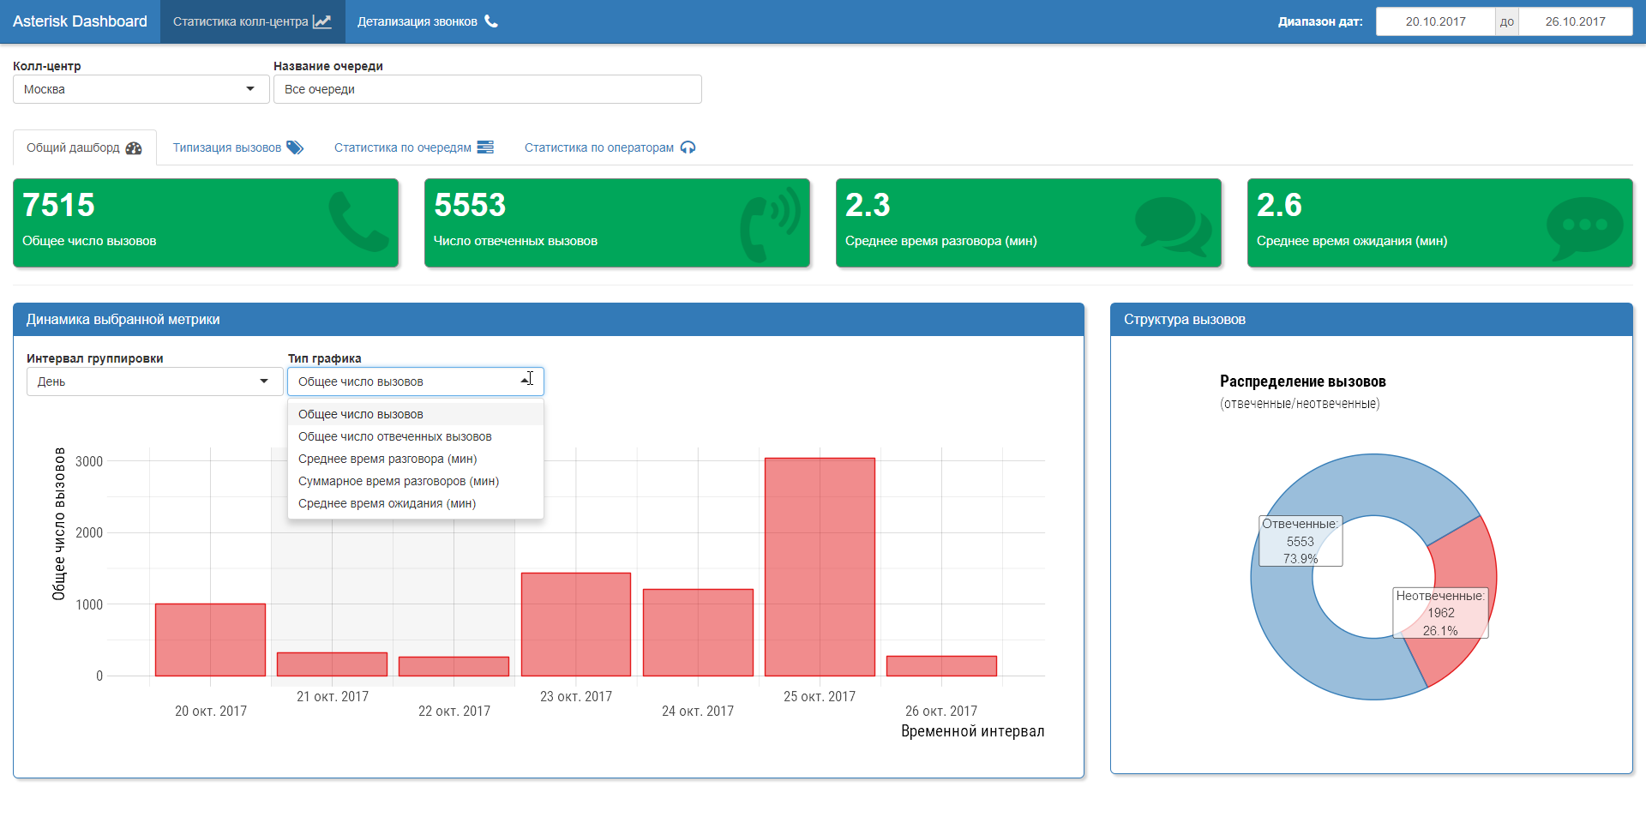Click the 3000 y-axis tick label
Viewport: 1646px width, 835px height.
point(89,461)
